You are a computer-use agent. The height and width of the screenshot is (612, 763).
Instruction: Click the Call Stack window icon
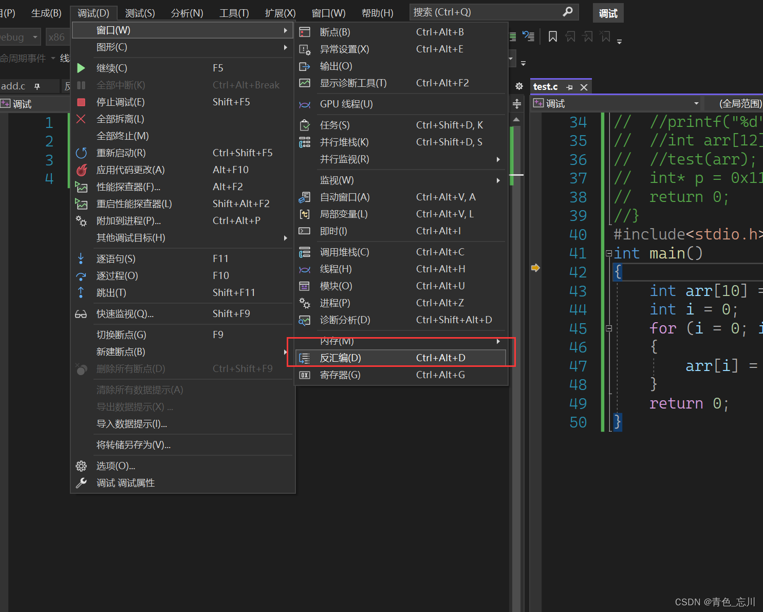[305, 252]
